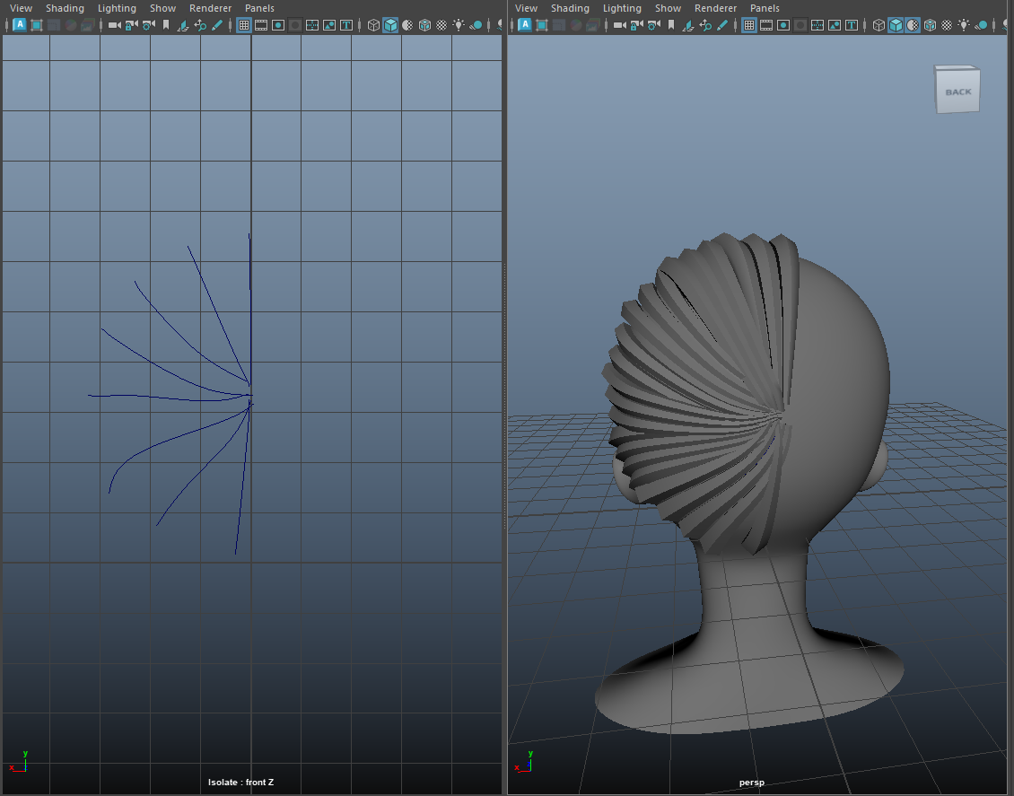Toggle Shadows icon in front panel
This screenshot has height=796, width=1014.
476,25
